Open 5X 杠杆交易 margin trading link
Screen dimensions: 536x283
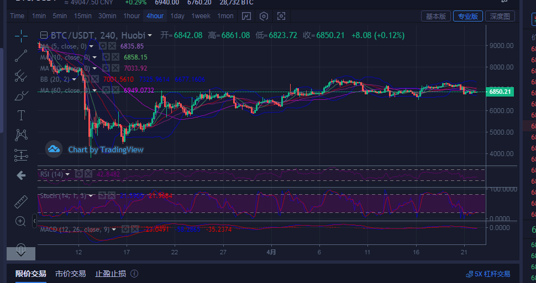point(488,274)
